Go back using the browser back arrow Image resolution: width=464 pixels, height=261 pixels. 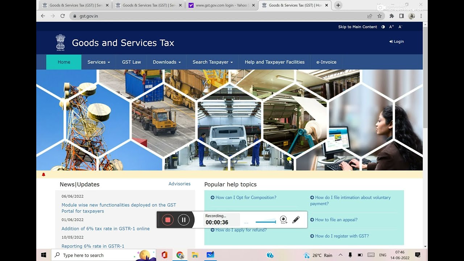point(43,16)
